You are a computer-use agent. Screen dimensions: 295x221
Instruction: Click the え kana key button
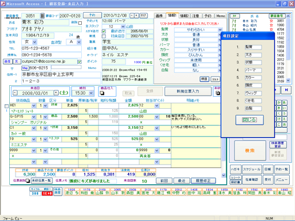284,119
